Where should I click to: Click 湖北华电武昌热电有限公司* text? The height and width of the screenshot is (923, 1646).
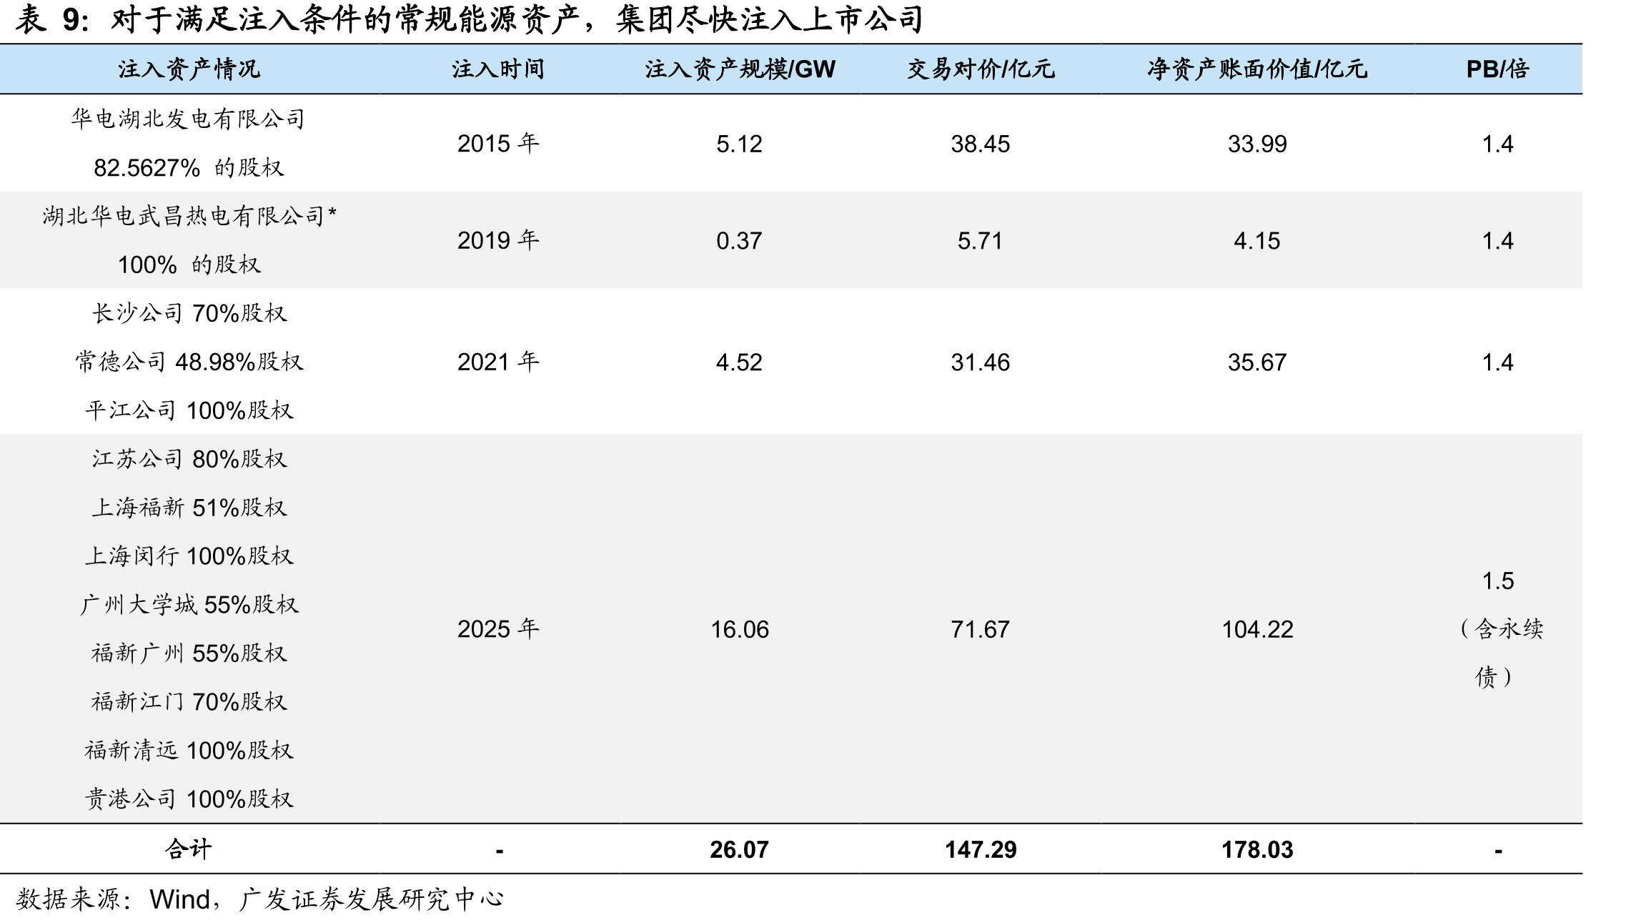(189, 216)
